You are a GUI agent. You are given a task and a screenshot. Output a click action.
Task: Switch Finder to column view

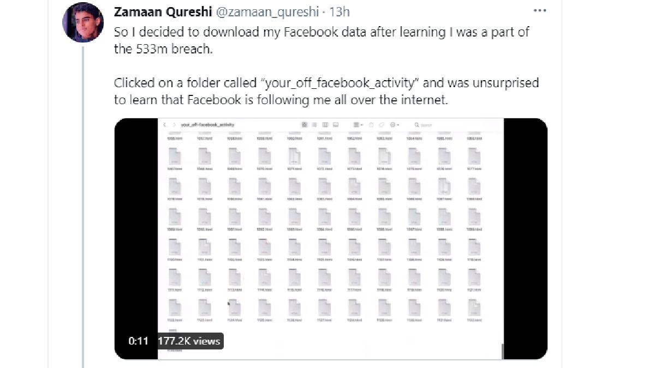click(325, 125)
